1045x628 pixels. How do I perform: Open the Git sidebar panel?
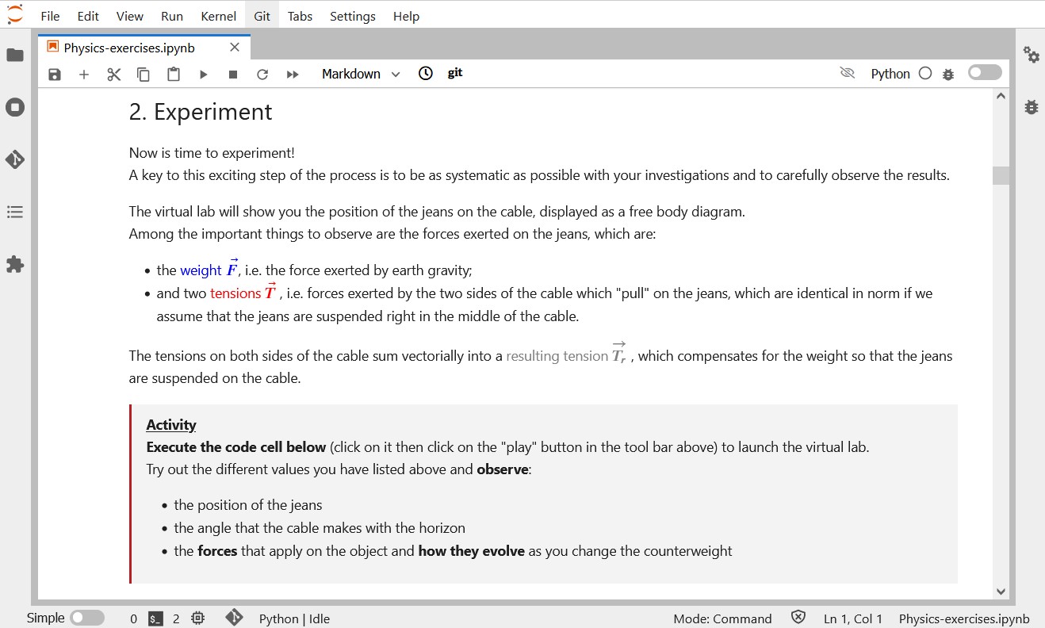15,159
